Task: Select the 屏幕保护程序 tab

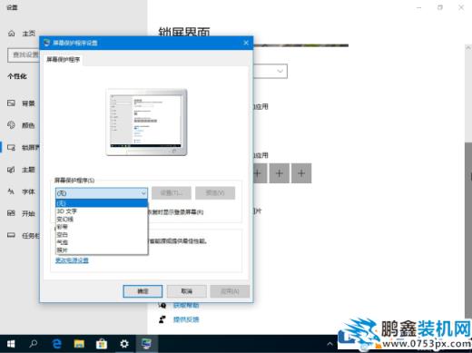Action: [64, 60]
